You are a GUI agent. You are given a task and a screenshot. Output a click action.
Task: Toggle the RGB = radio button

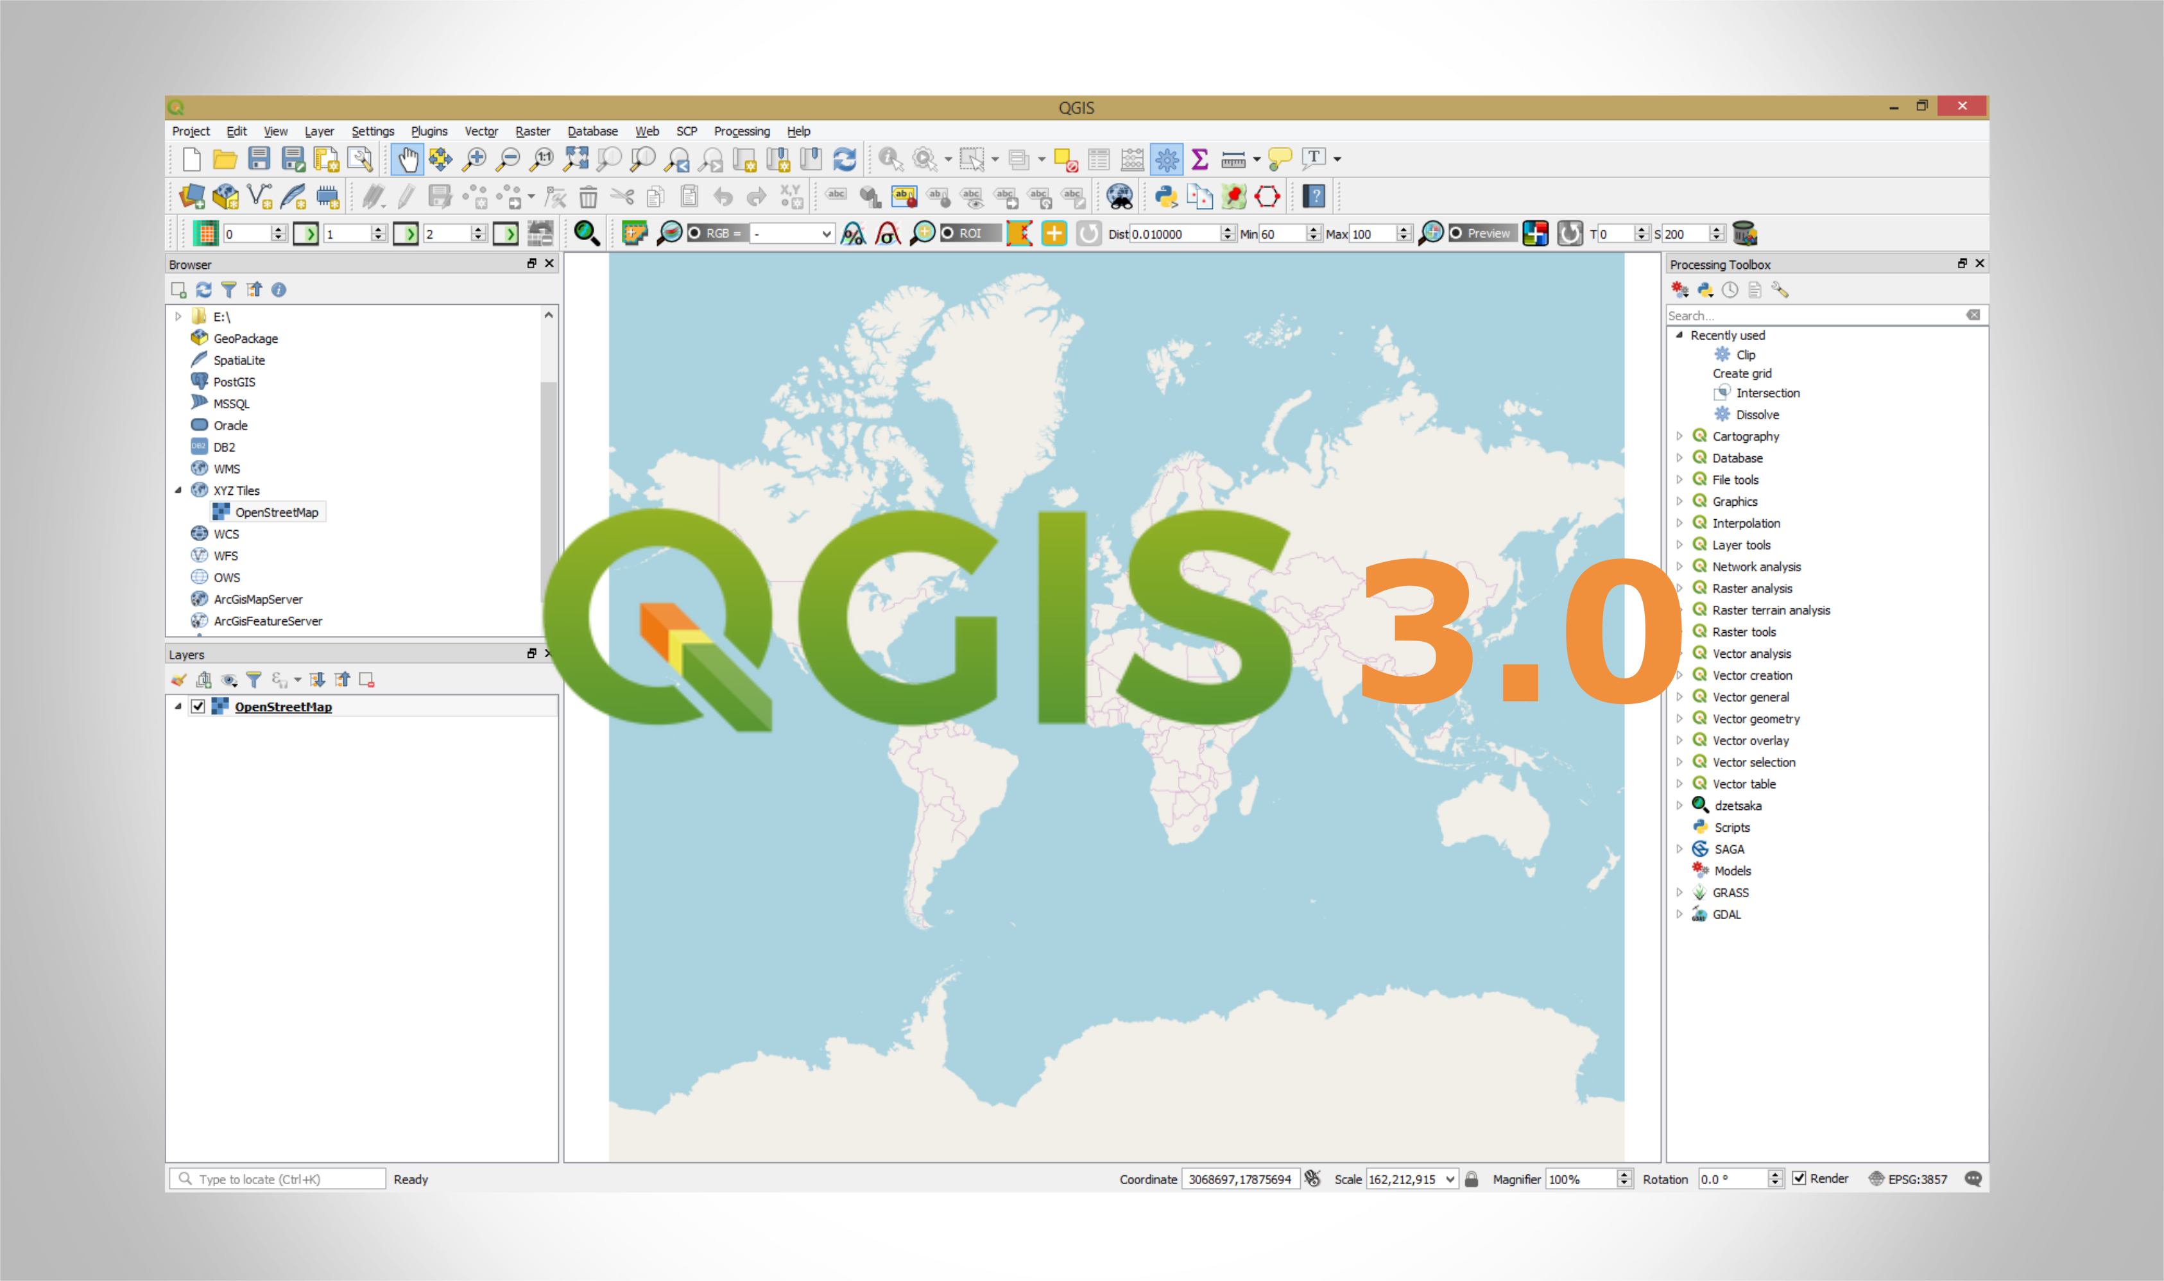coord(695,234)
